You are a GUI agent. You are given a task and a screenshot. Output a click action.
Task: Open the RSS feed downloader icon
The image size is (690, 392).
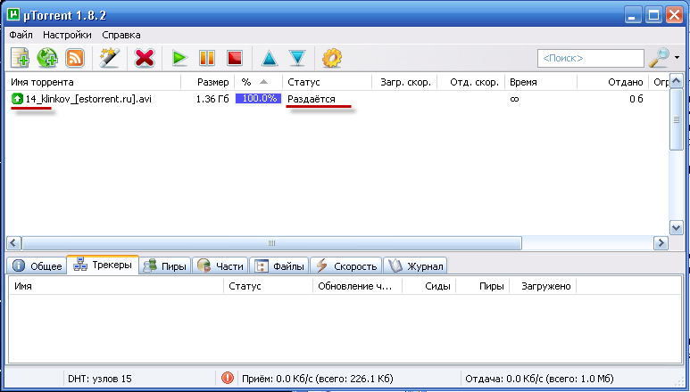pos(75,58)
